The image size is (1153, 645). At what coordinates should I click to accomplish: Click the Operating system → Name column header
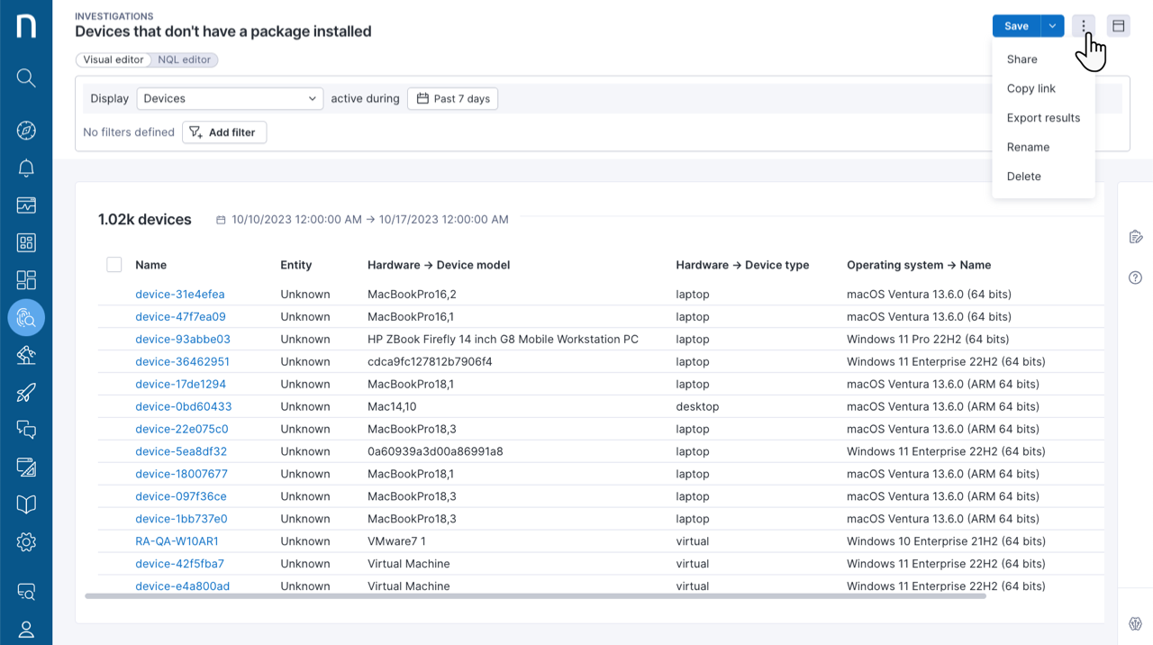(919, 265)
